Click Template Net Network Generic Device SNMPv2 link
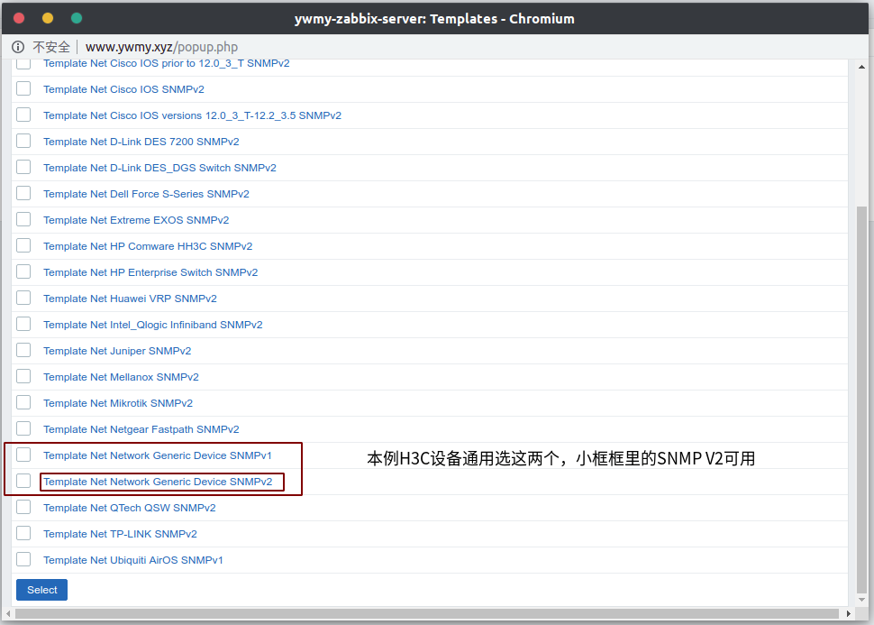Viewport: 874px width, 625px height. click(x=158, y=482)
